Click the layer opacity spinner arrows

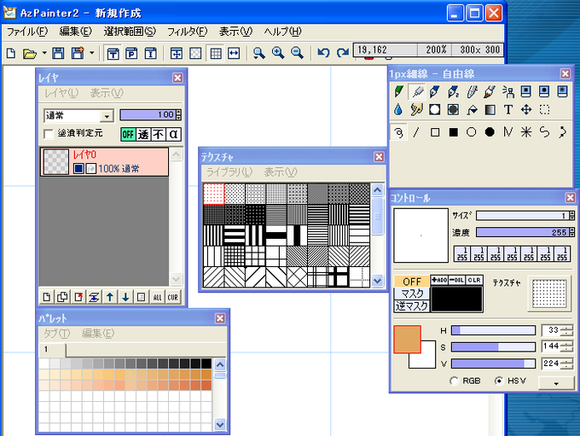(178, 114)
